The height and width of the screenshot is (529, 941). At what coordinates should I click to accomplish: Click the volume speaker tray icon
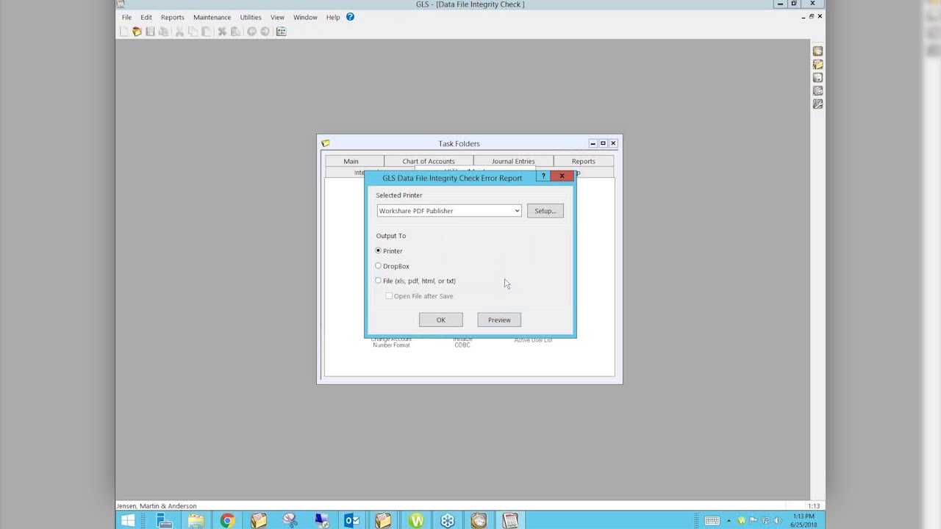tap(778, 521)
